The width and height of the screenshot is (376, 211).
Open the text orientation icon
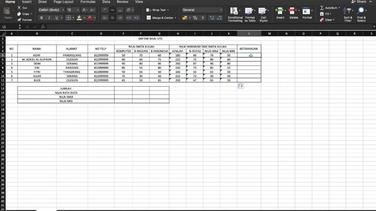(x=129, y=10)
